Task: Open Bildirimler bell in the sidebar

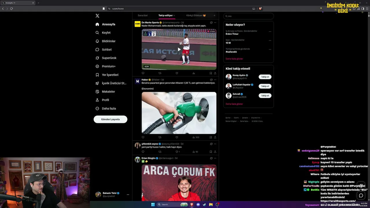Action: click(97, 41)
